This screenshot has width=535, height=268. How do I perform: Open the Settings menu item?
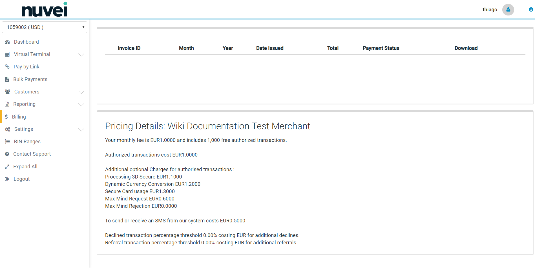pos(24,129)
